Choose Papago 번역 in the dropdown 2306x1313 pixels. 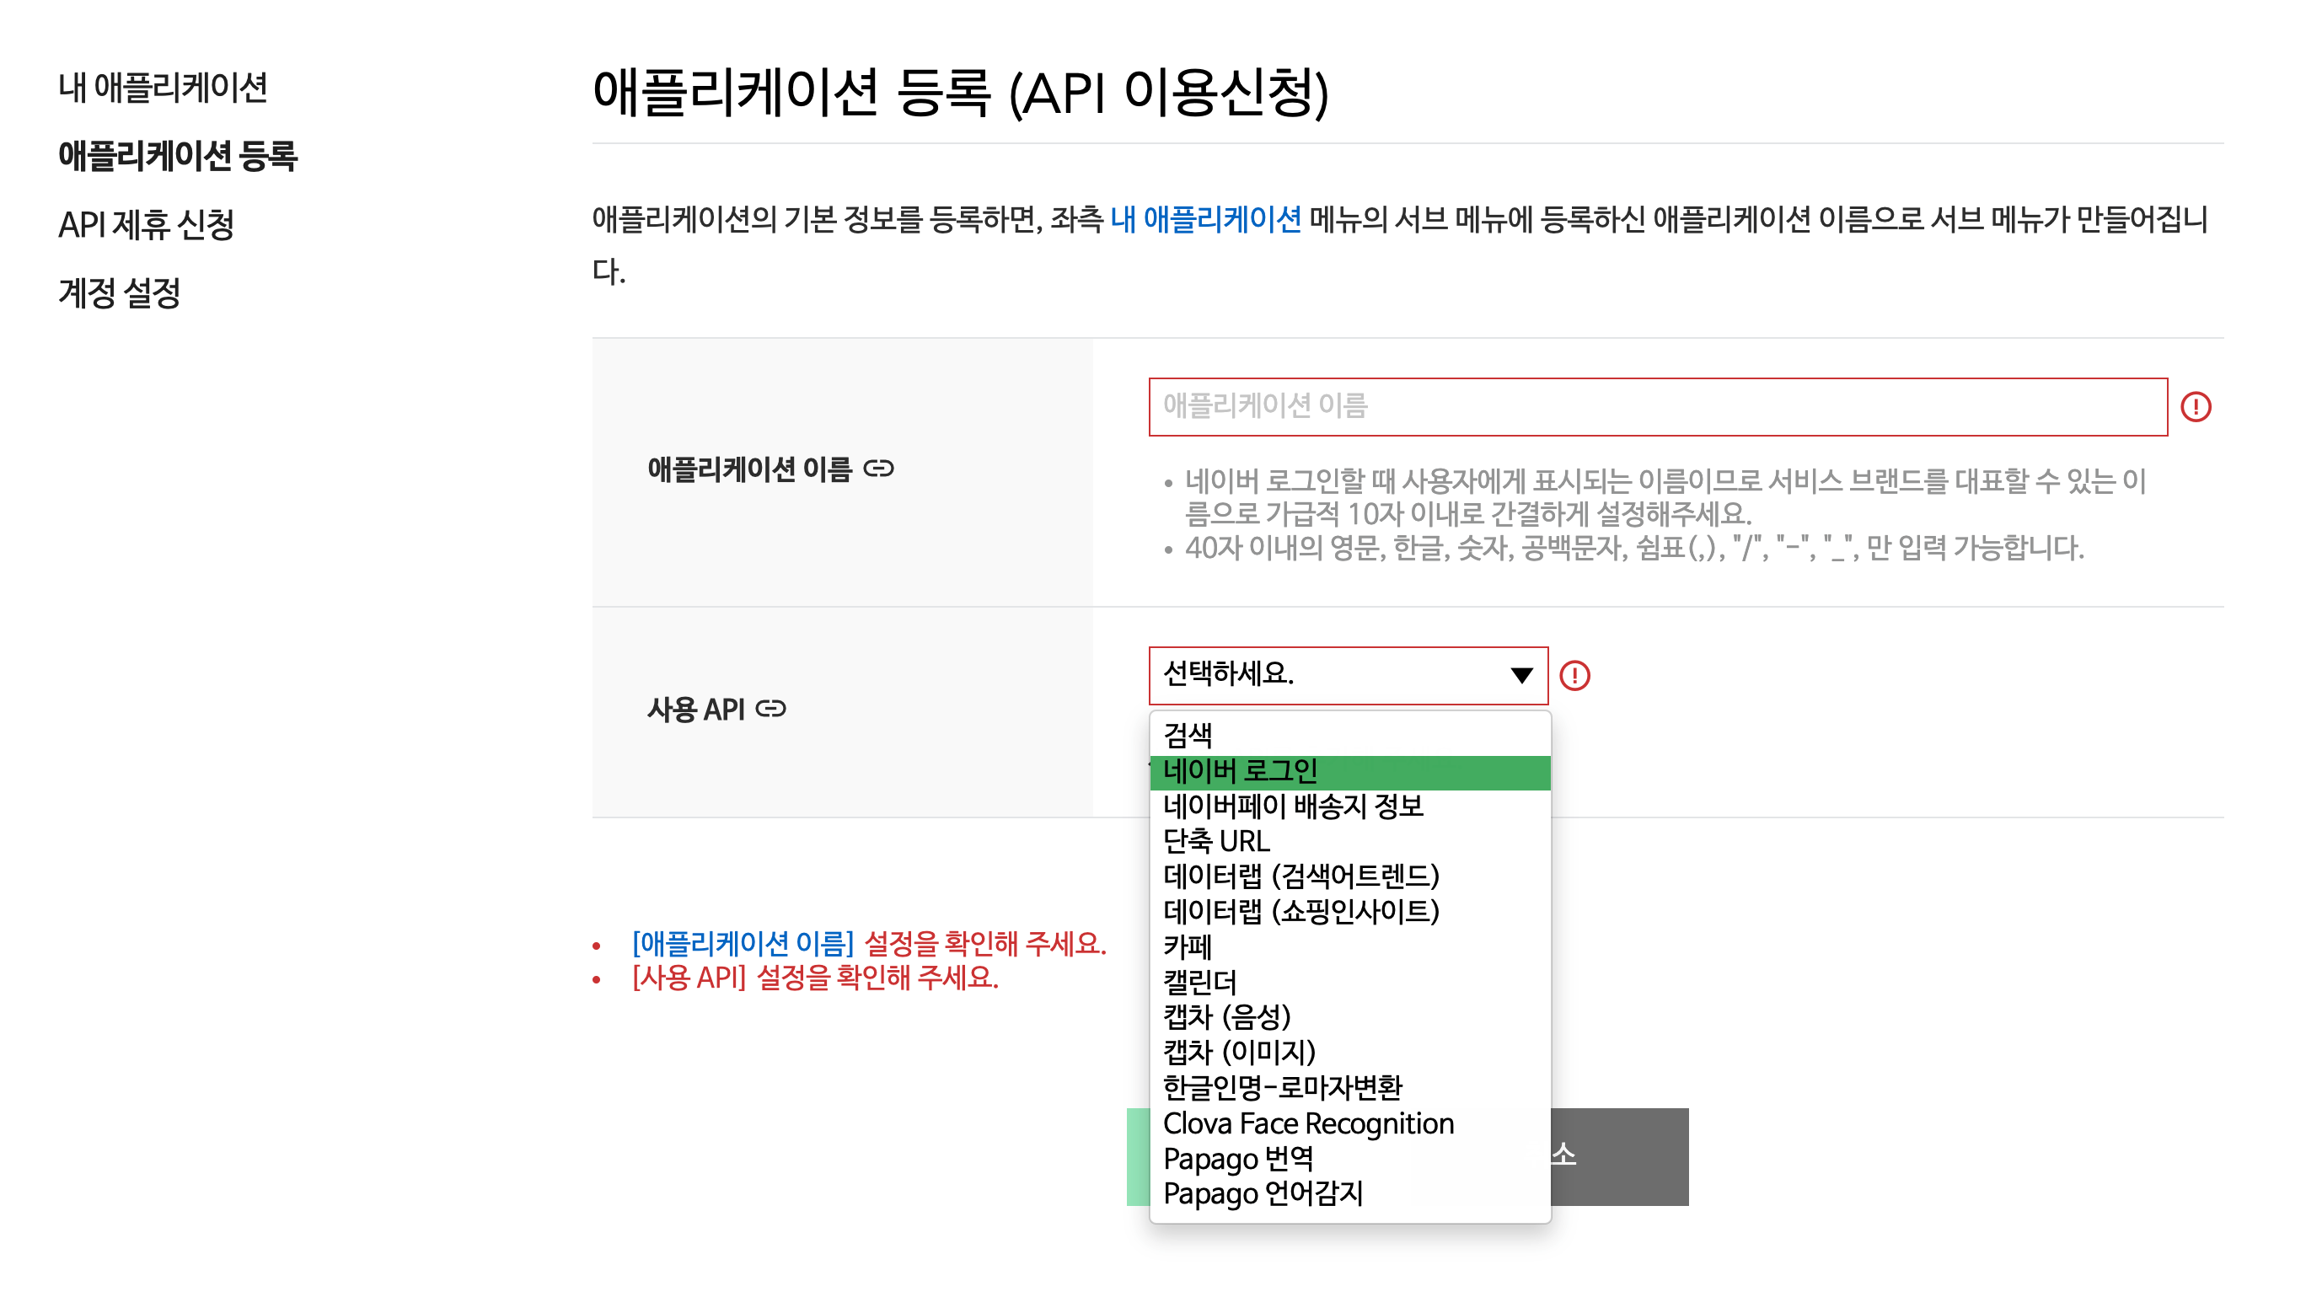[x=1237, y=1159]
